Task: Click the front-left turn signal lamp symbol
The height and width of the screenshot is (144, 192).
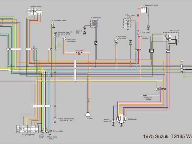Action: pos(55,119)
